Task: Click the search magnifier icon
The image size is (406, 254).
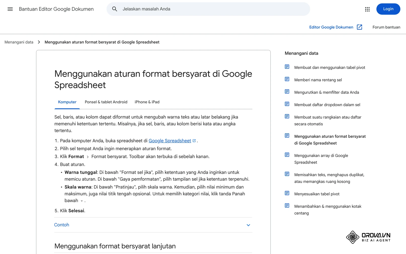Action: (115, 9)
